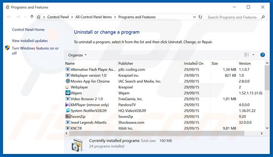Open the recent locations dropdown arrow
This screenshot has height=157, width=273.
(x=25, y=17)
